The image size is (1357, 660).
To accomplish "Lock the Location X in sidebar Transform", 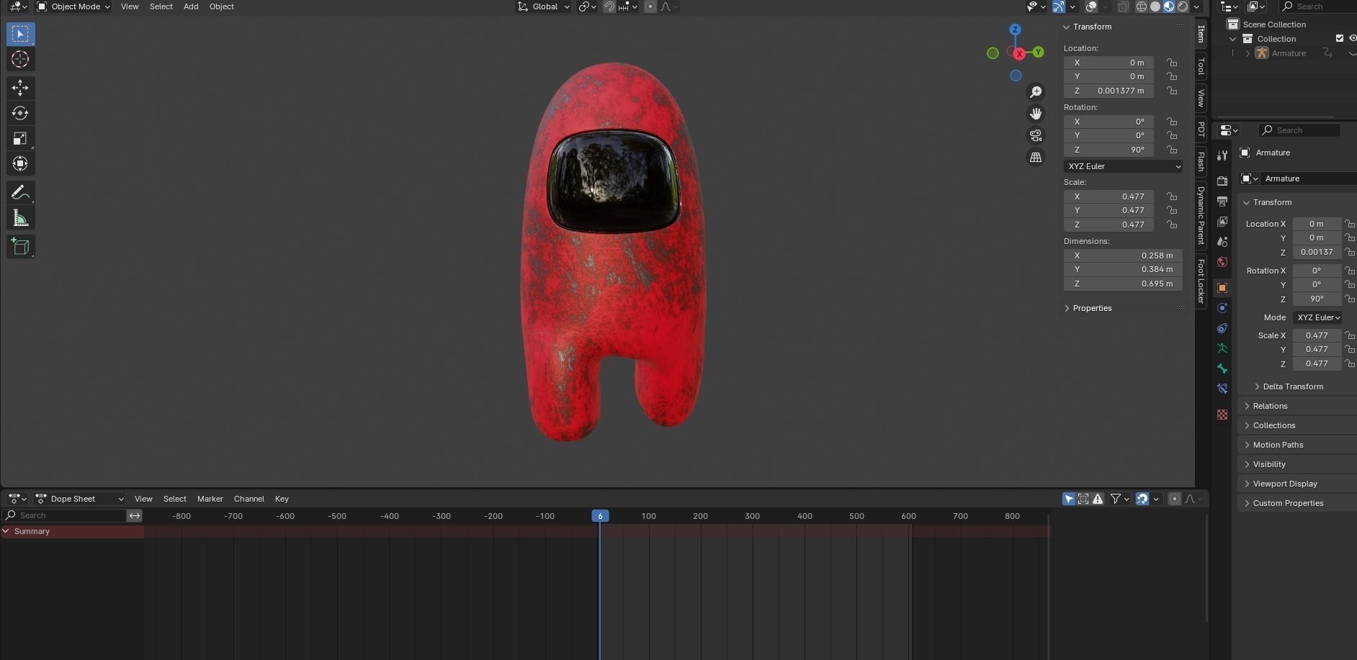I will pos(1173,63).
